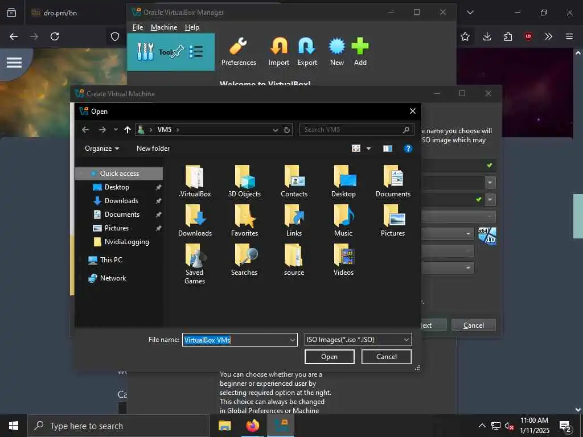Click the Windows Start button
The width and height of the screenshot is (583, 437).
point(14,426)
